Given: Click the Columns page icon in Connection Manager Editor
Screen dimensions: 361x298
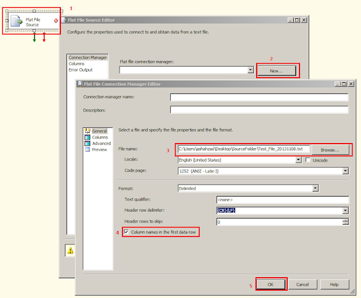Looking at the screenshot, I should click(x=87, y=137).
